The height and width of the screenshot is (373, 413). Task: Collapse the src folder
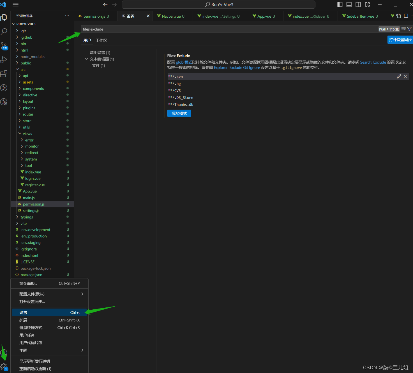coord(17,69)
